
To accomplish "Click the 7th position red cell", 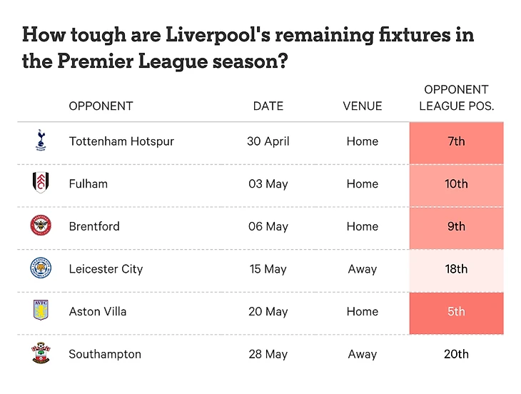I will pyautogui.click(x=457, y=143).
